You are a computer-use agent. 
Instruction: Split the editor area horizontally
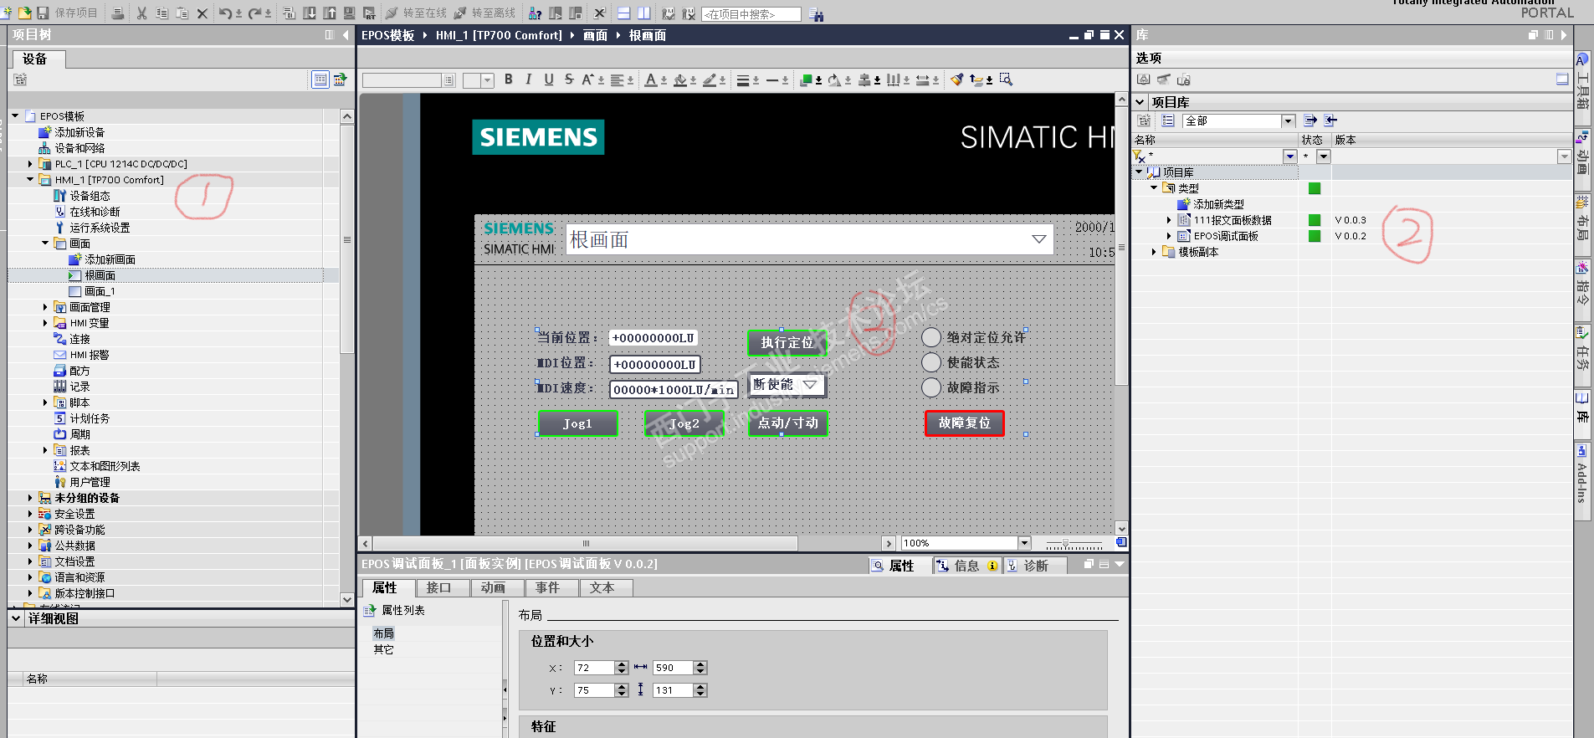(x=624, y=13)
